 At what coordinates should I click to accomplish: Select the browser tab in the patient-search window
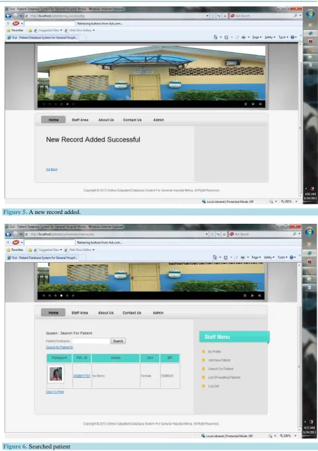42,258
